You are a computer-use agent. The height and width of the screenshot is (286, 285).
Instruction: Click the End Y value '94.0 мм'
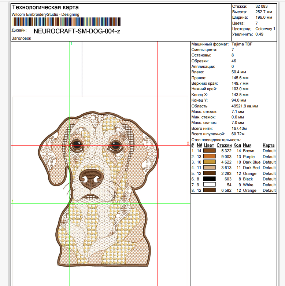(239, 100)
